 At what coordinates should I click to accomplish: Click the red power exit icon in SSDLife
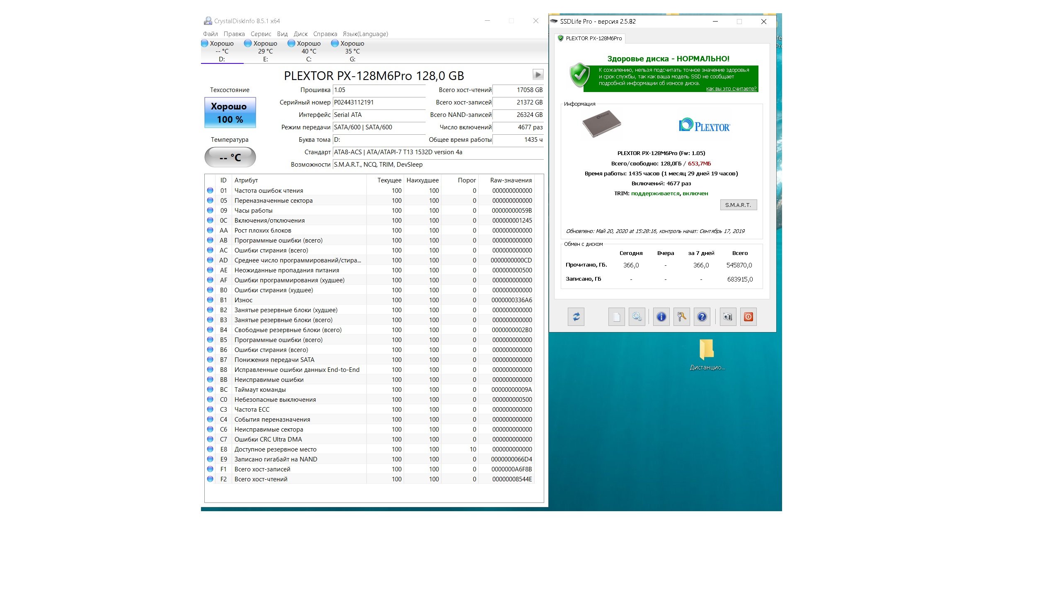[x=748, y=317]
